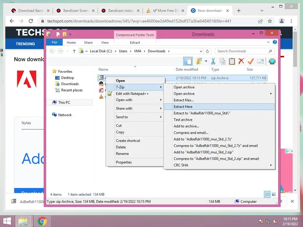Choose Add to "AdbeRdr11000_mui_Std_2.zip"
Screen dimensions: 303x227
click(x=219, y=152)
